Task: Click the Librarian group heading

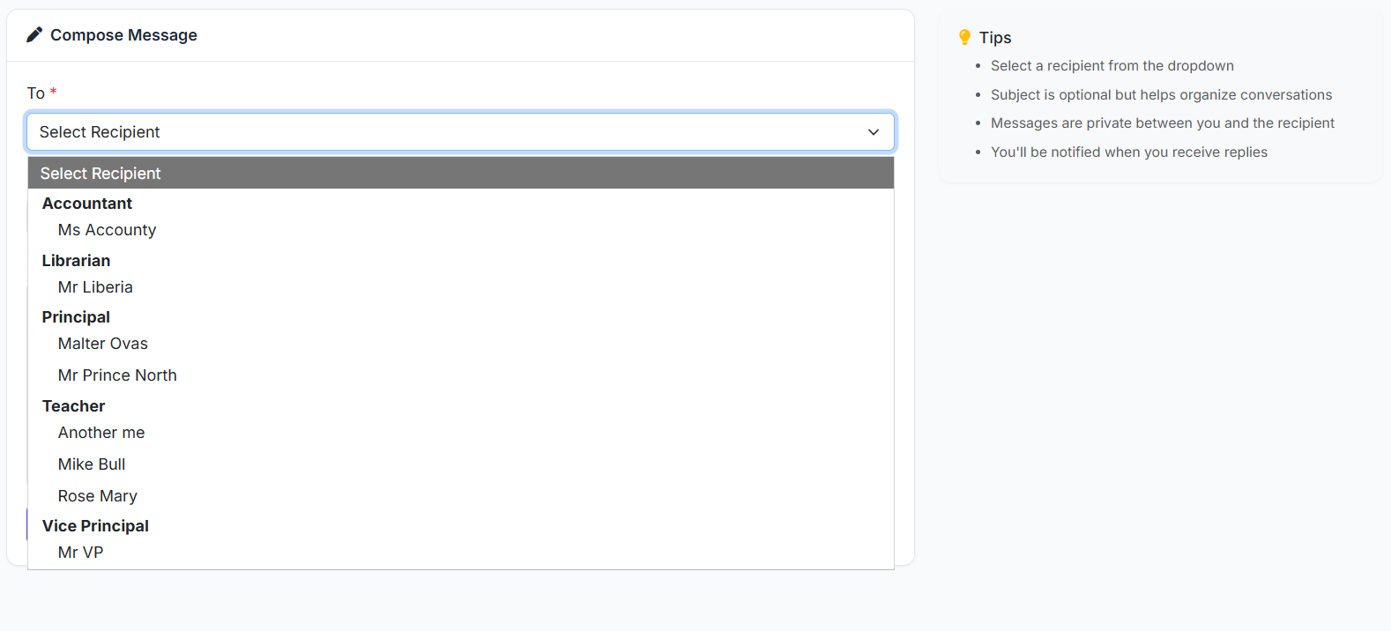Action: pos(76,261)
